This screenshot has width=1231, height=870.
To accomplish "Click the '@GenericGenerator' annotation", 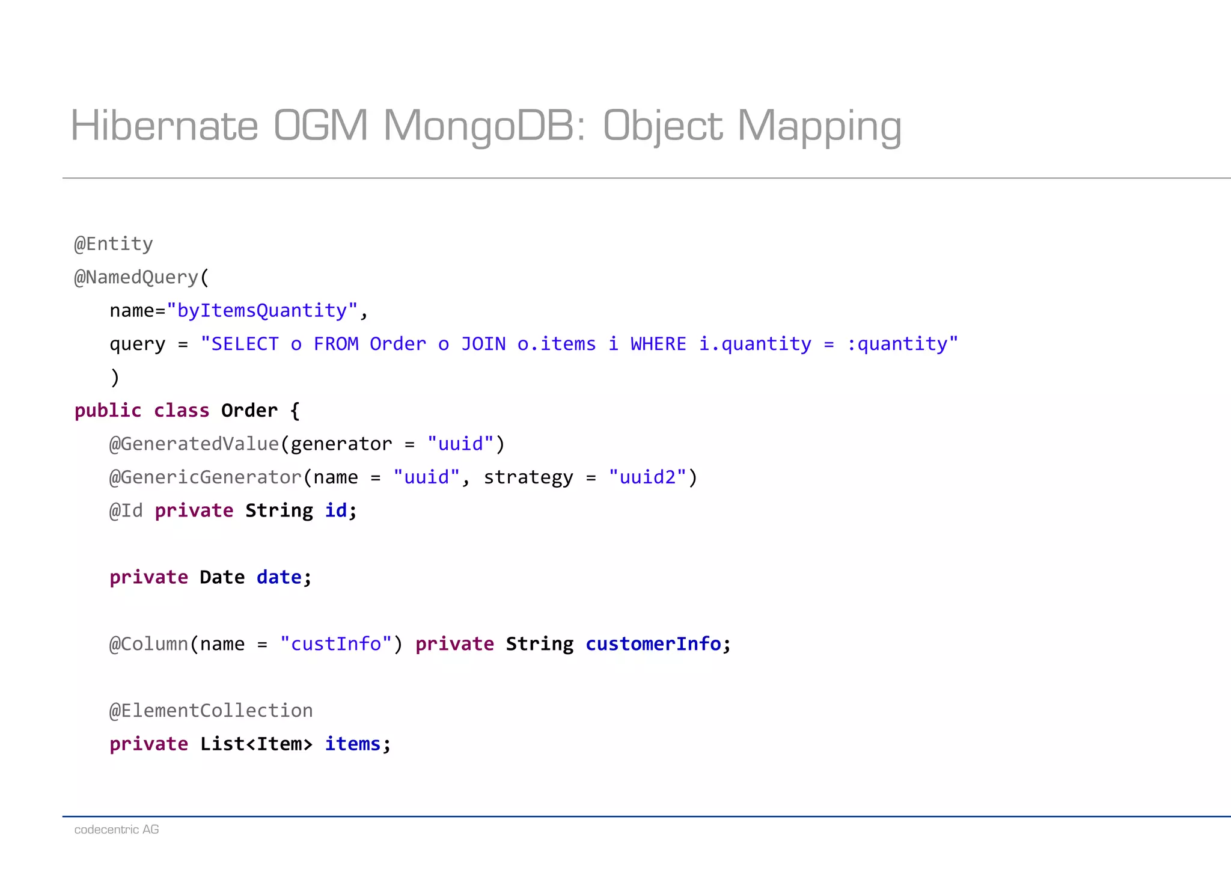I will coord(206,477).
